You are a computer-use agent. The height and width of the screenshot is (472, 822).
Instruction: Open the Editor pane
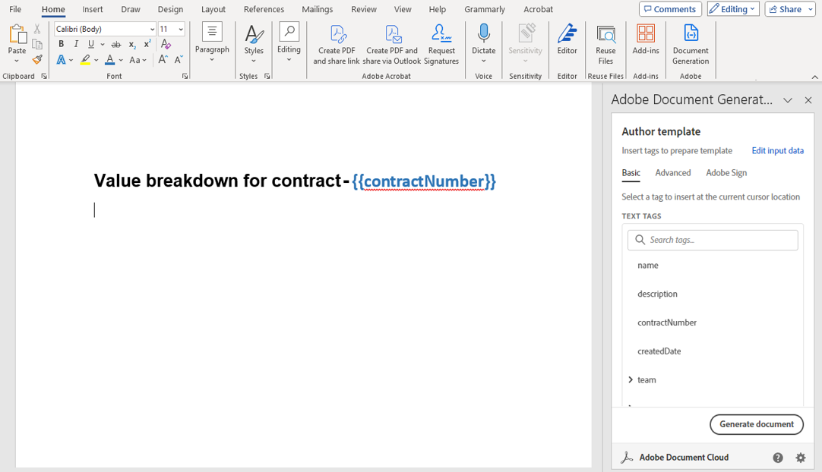(567, 44)
